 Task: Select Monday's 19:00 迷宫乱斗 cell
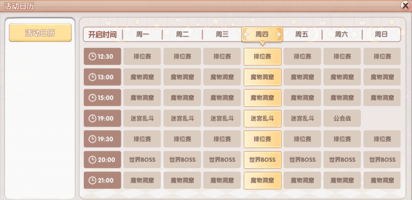coord(142,118)
